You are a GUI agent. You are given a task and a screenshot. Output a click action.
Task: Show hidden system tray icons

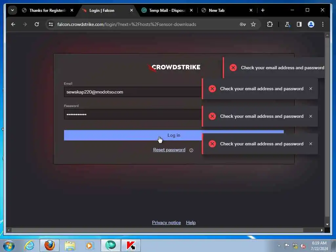(279, 246)
